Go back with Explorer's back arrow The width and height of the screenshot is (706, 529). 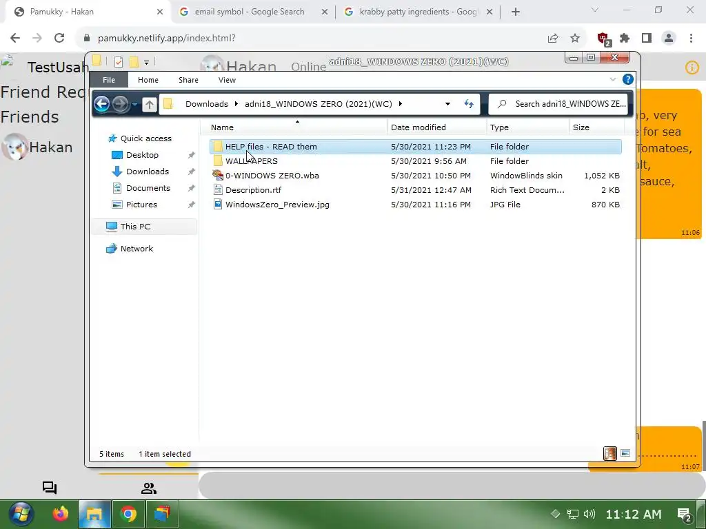coord(102,104)
